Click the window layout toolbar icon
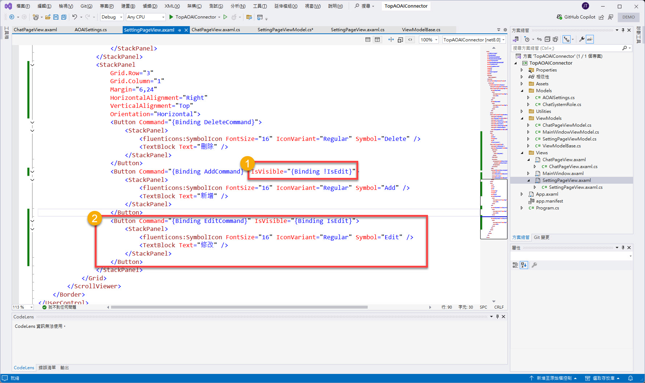The height and width of the screenshot is (383, 645). 260,17
